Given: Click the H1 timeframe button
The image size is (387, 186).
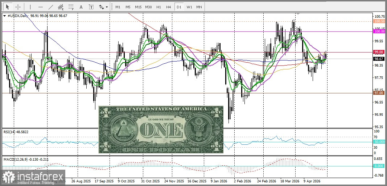Looking at the screenshot, I should coord(158,7).
